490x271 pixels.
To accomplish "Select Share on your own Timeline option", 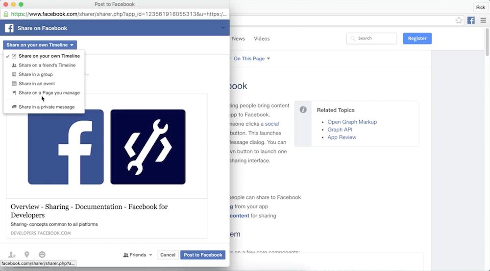I will click(49, 56).
